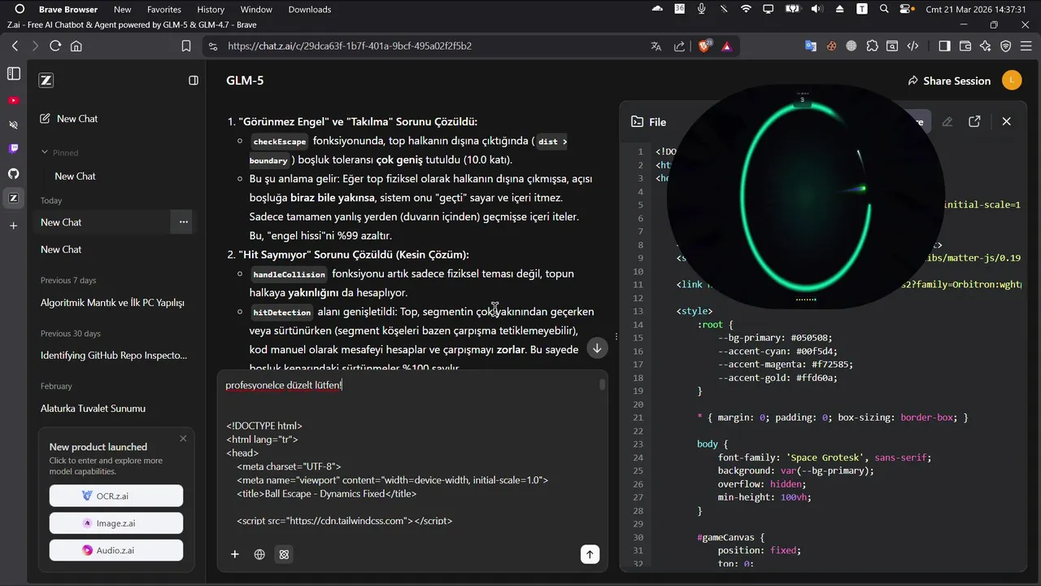Toggle the Brave sidebar panel button
Screen dimensions: 1041x586
point(944,46)
